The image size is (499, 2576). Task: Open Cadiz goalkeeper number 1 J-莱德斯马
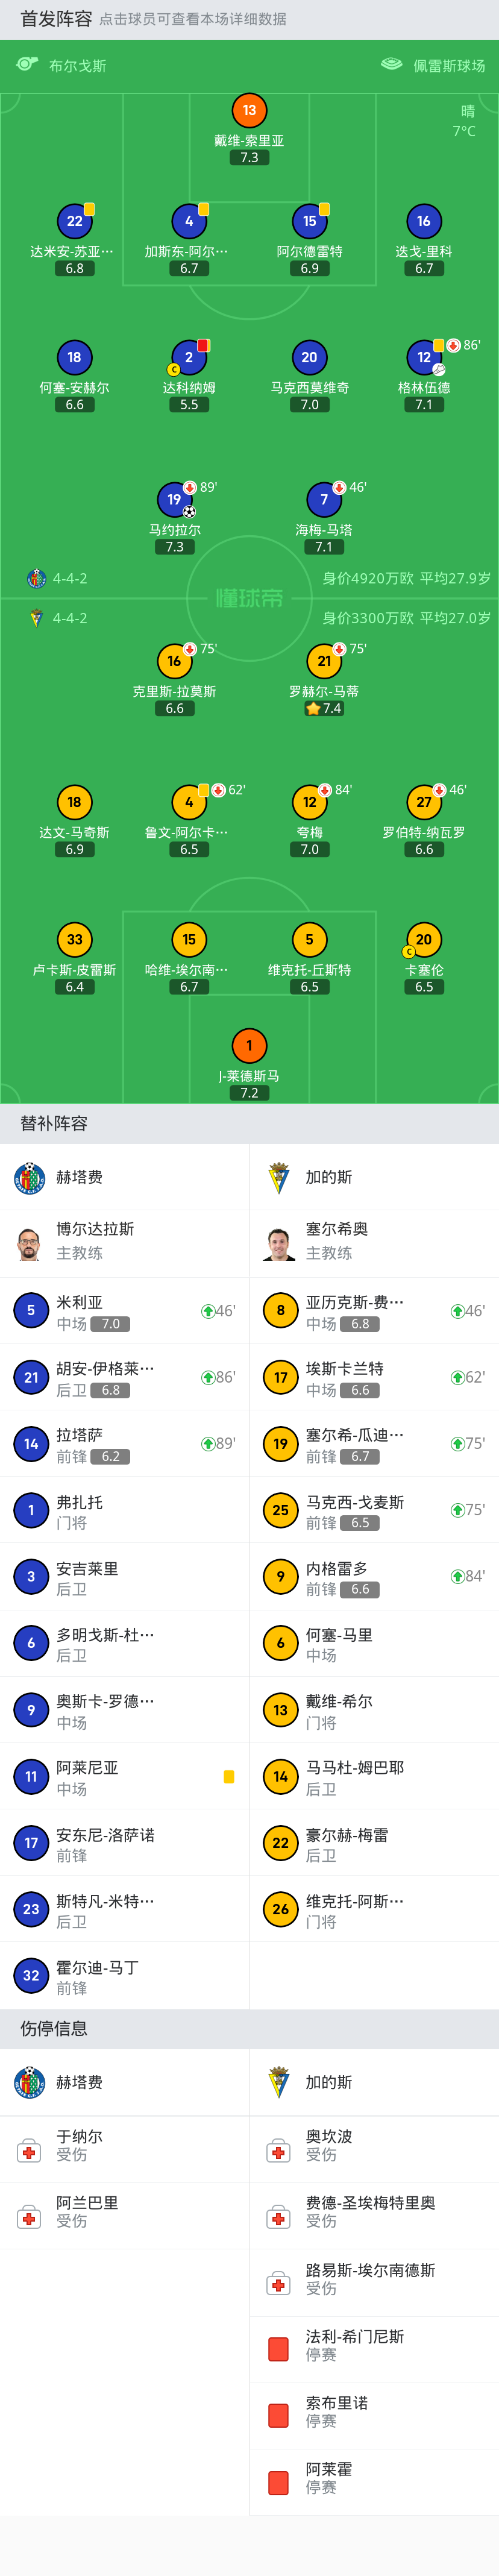249,1046
